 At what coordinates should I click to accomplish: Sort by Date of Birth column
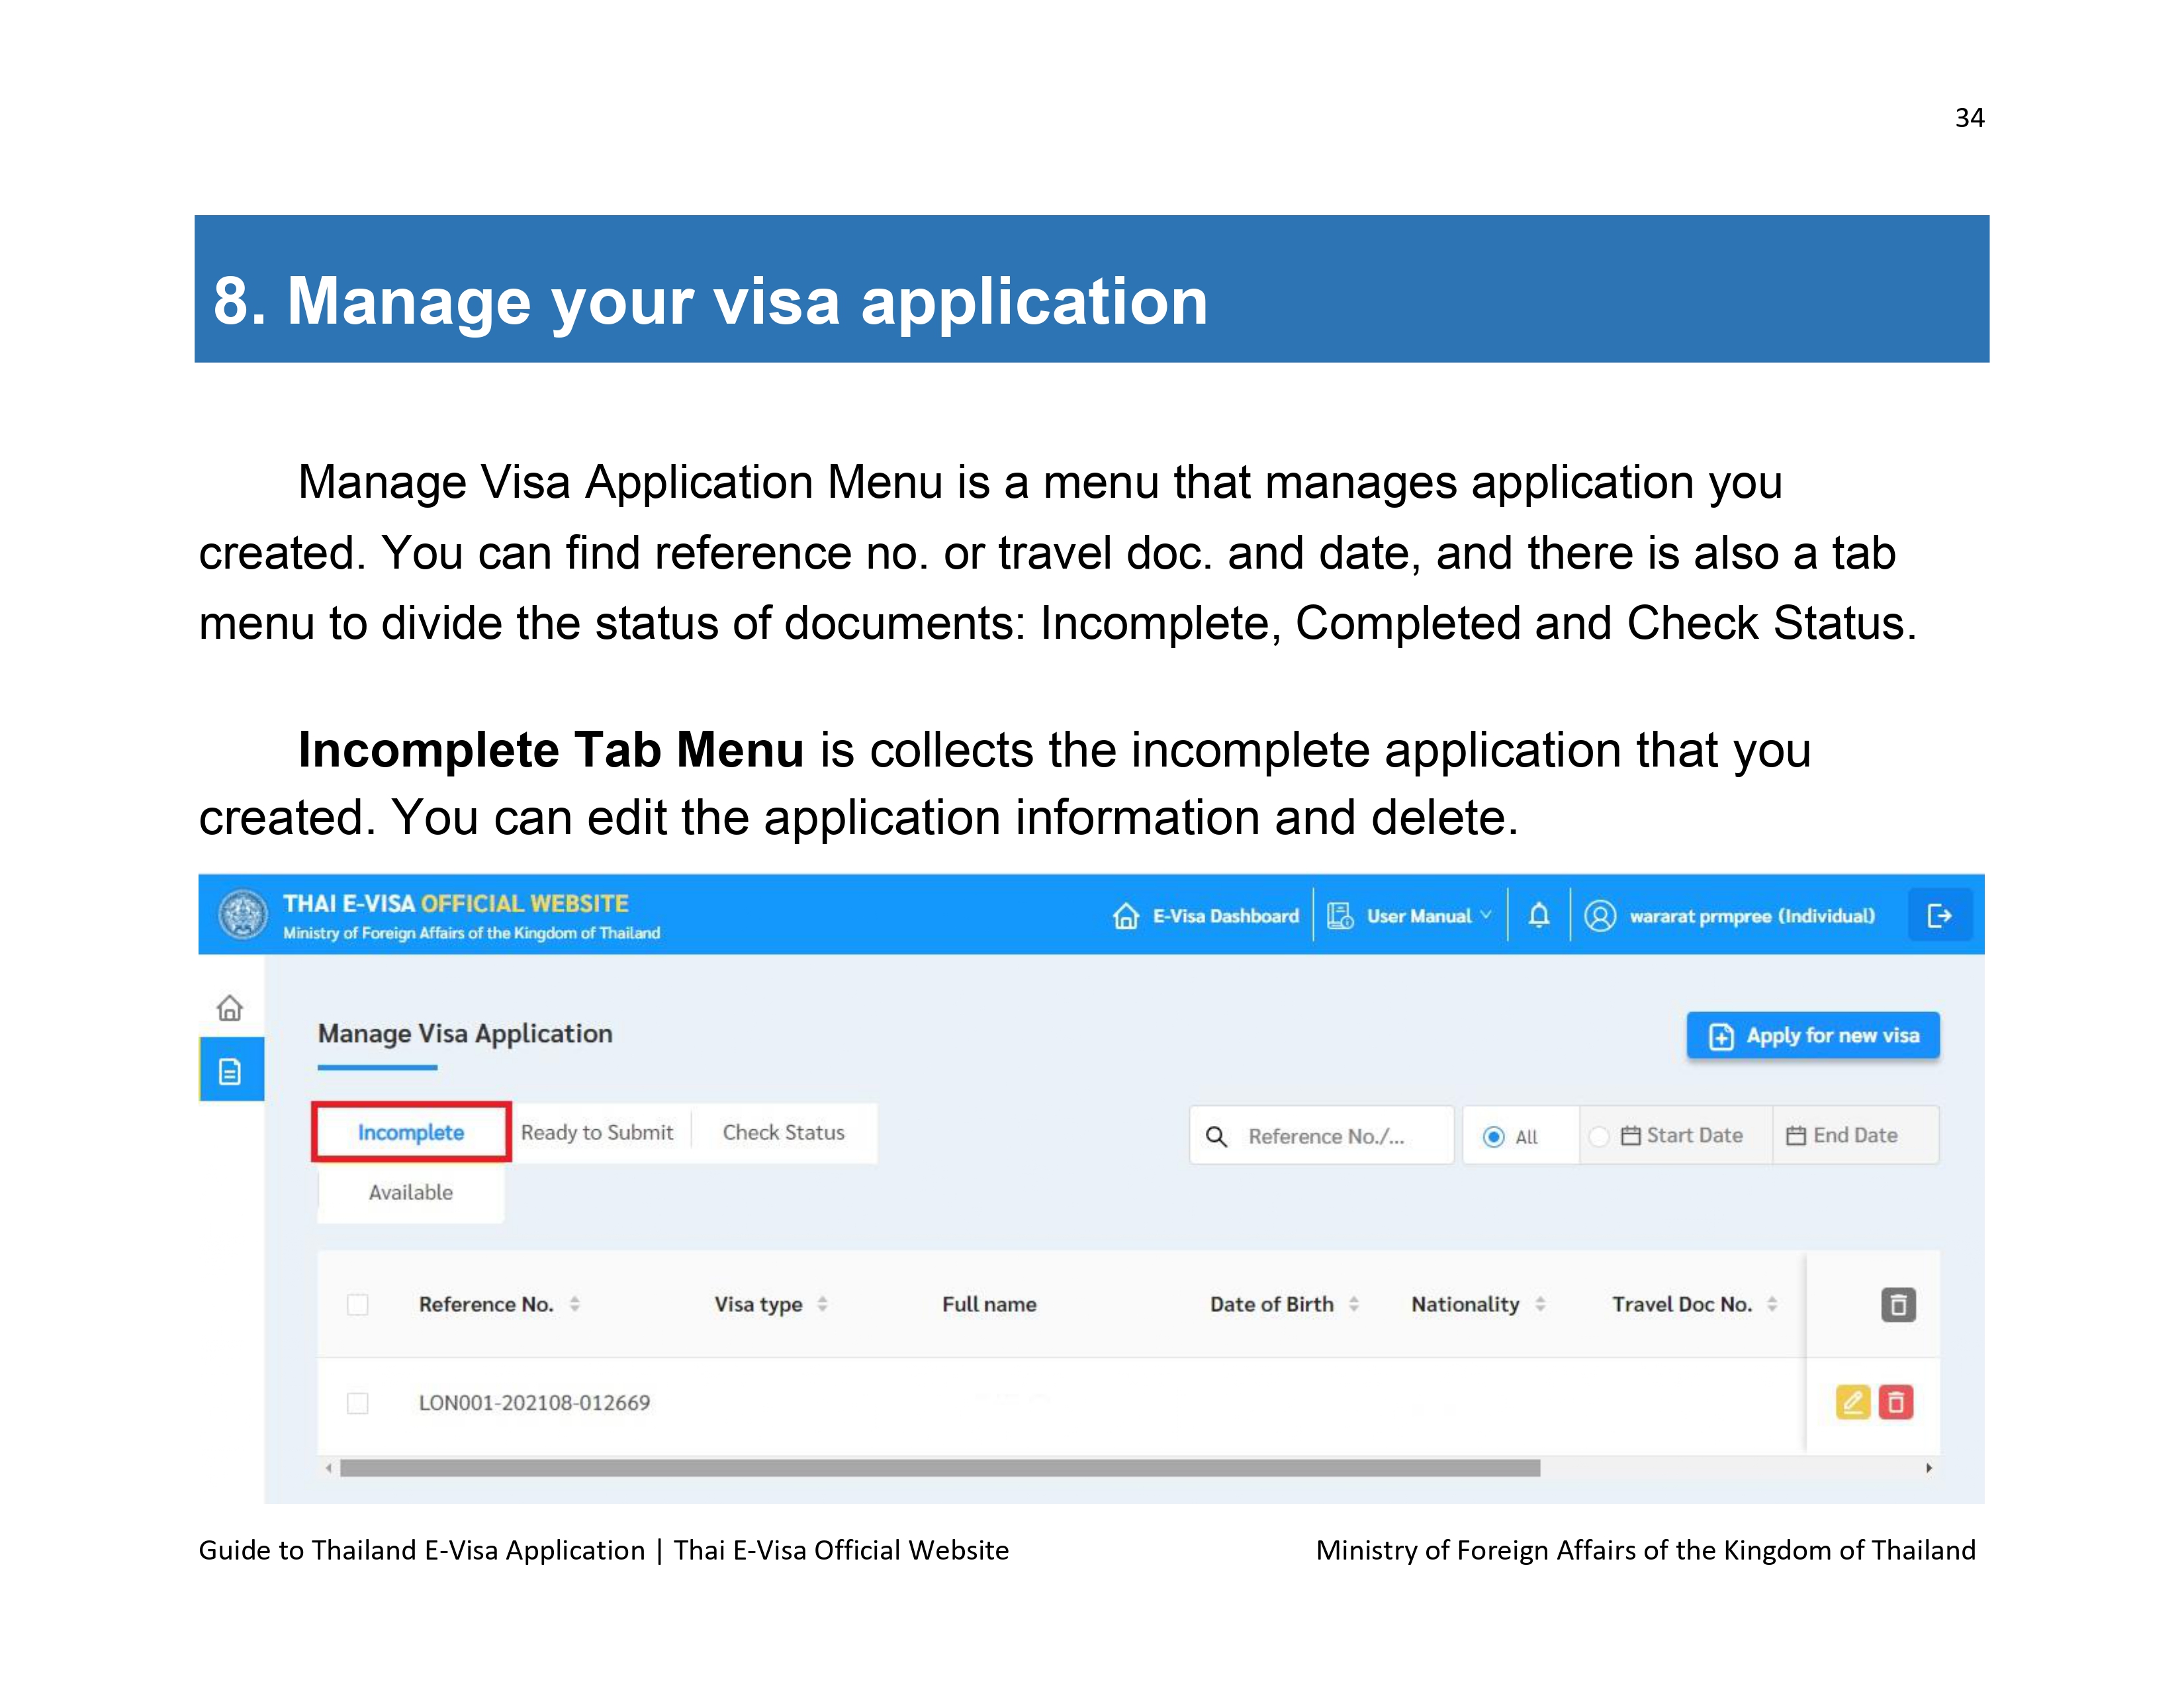coord(1353,1304)
